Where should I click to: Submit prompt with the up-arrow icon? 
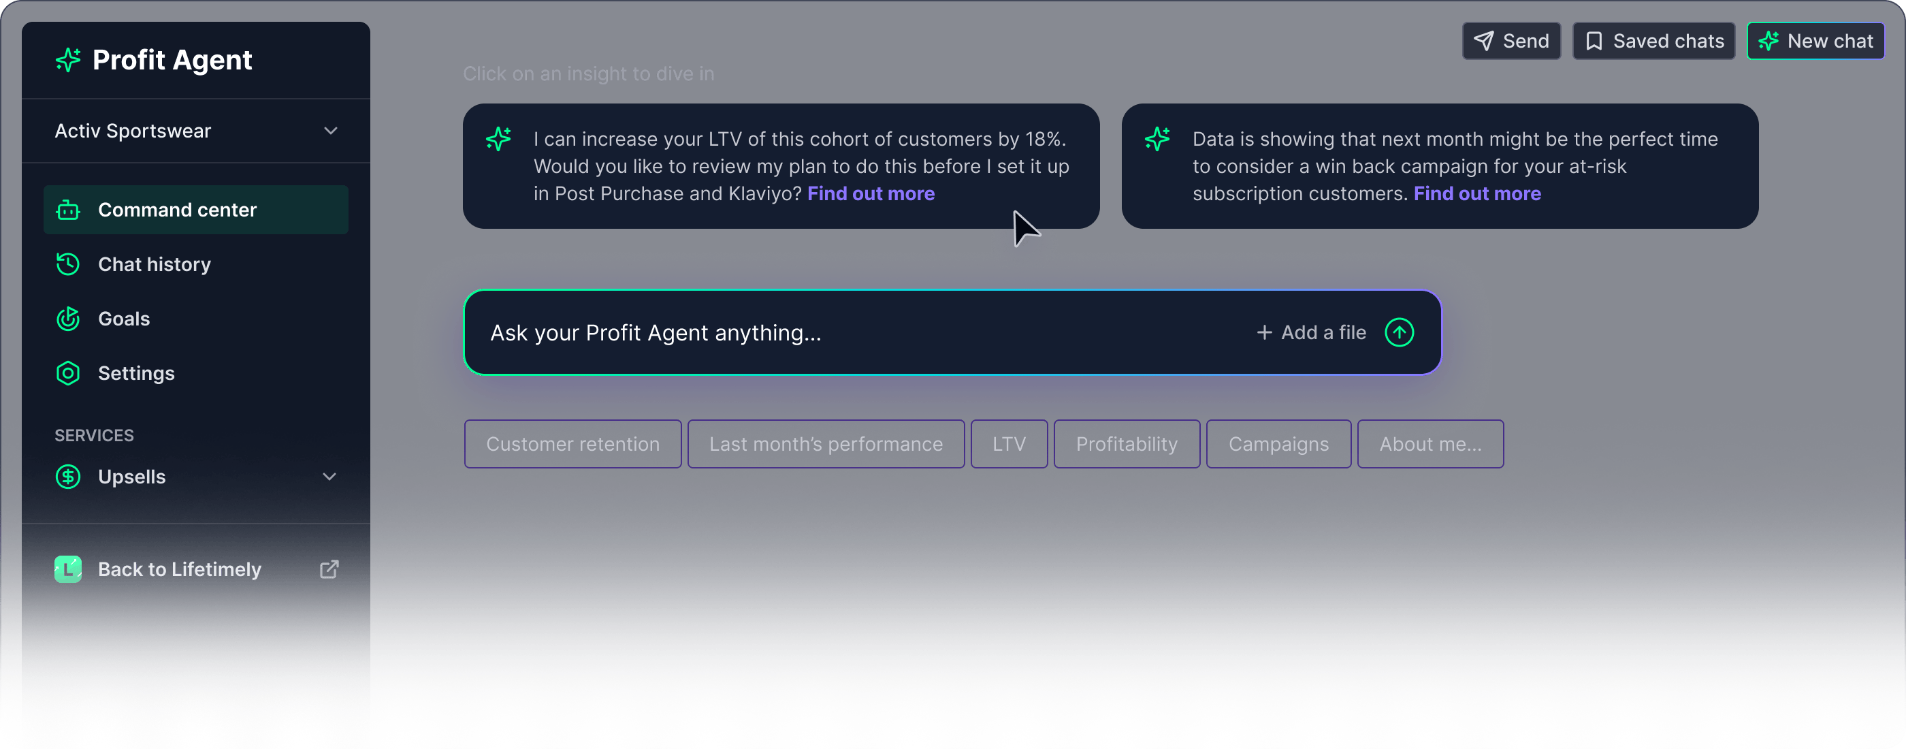coord(1398,332)
